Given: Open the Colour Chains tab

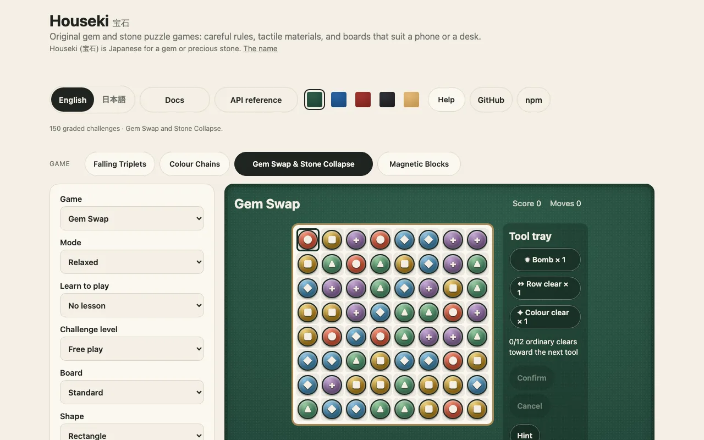Looking at the screenshot, I should click(195, 164).
